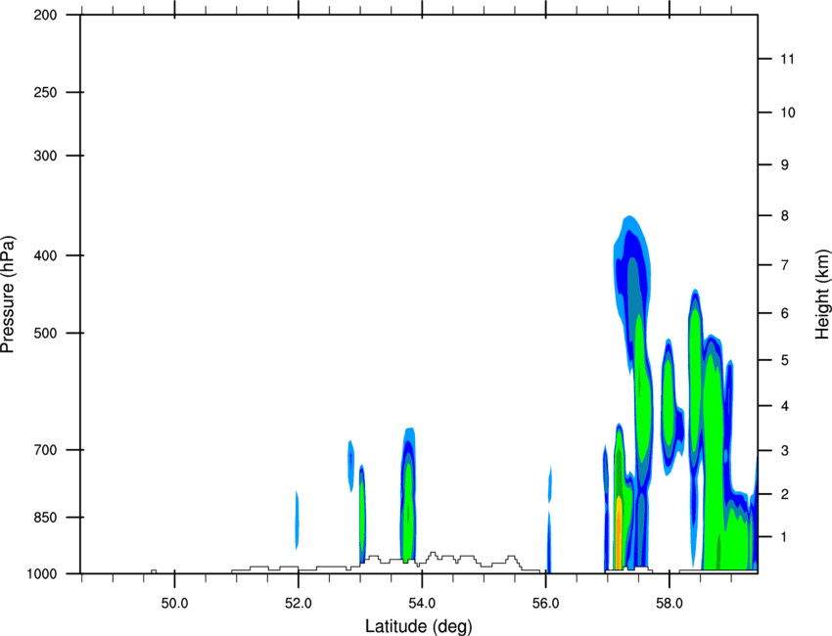The height and width of the screenshot is (636, 832).
Task: Click the 3 km height label
Action: click(x=784, y=450)
